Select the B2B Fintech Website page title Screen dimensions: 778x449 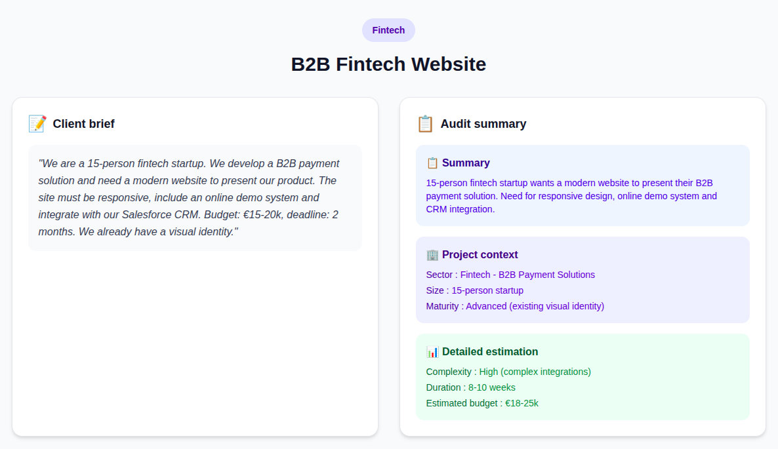[x=388, y=64]
